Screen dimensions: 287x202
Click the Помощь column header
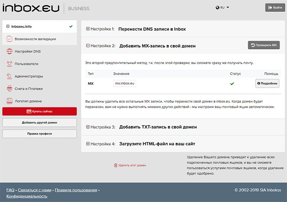click(x=271, y=73)
